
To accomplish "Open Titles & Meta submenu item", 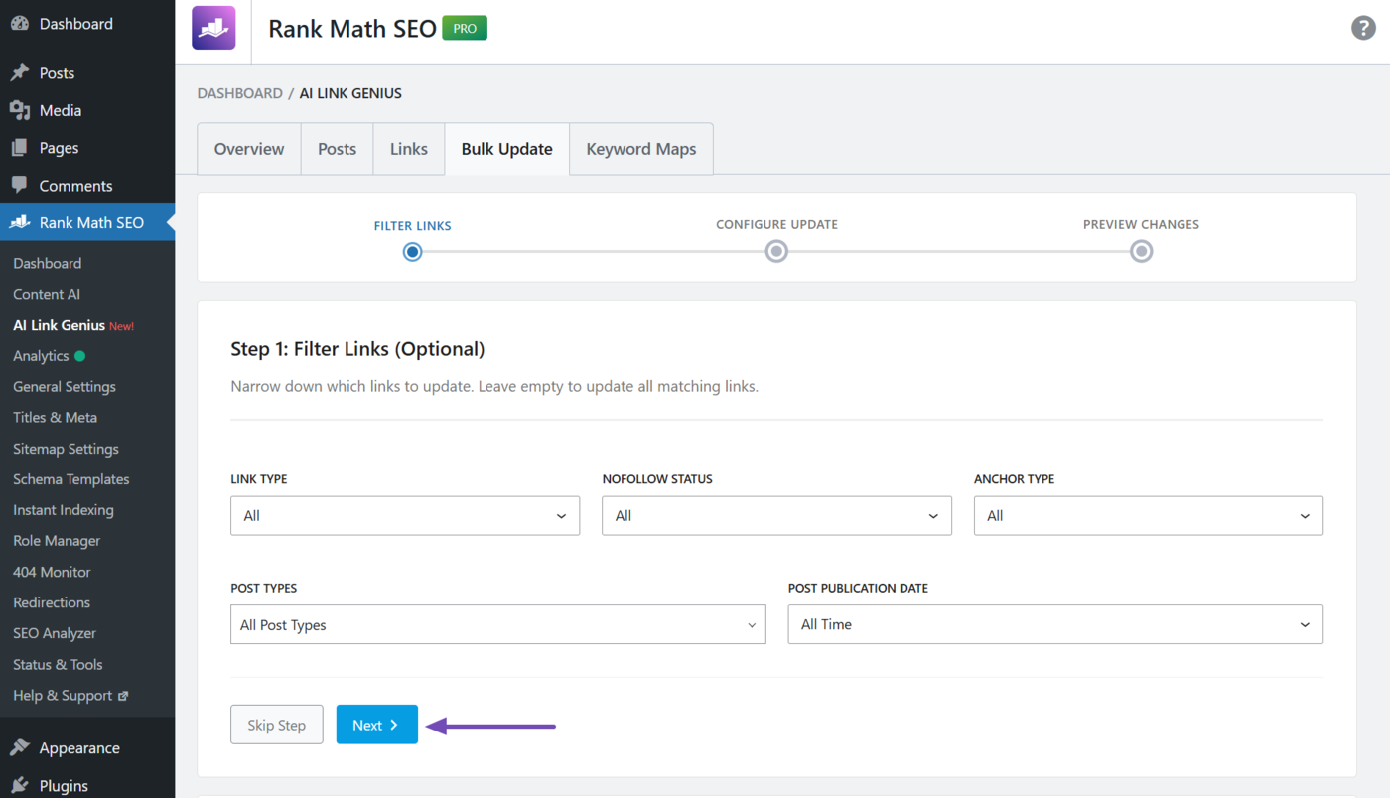I will click(55, 418).
